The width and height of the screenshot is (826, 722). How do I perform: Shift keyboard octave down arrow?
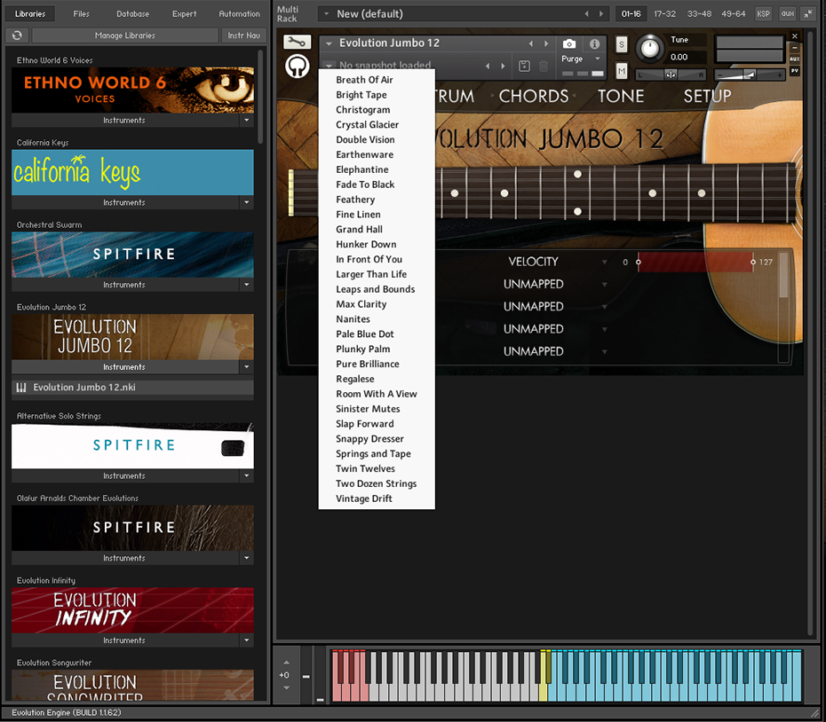(287, 687)
